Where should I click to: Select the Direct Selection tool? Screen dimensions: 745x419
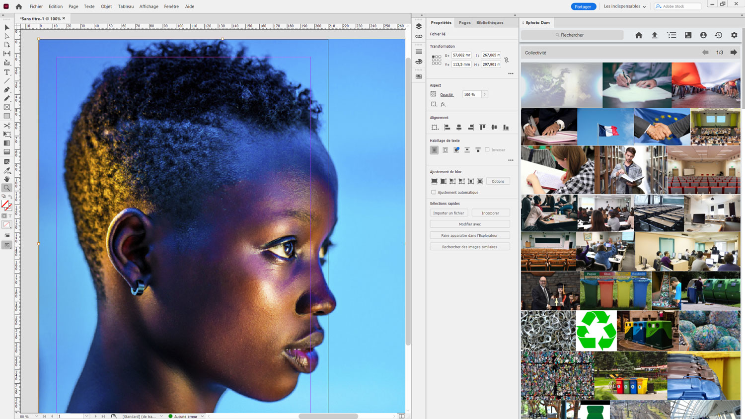7,36
